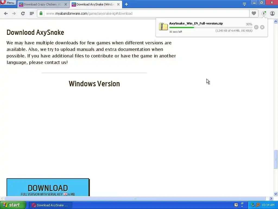Toggle the downloads popup icon
The height and width of the screenshot is (209, 278).
click(264, 13)
